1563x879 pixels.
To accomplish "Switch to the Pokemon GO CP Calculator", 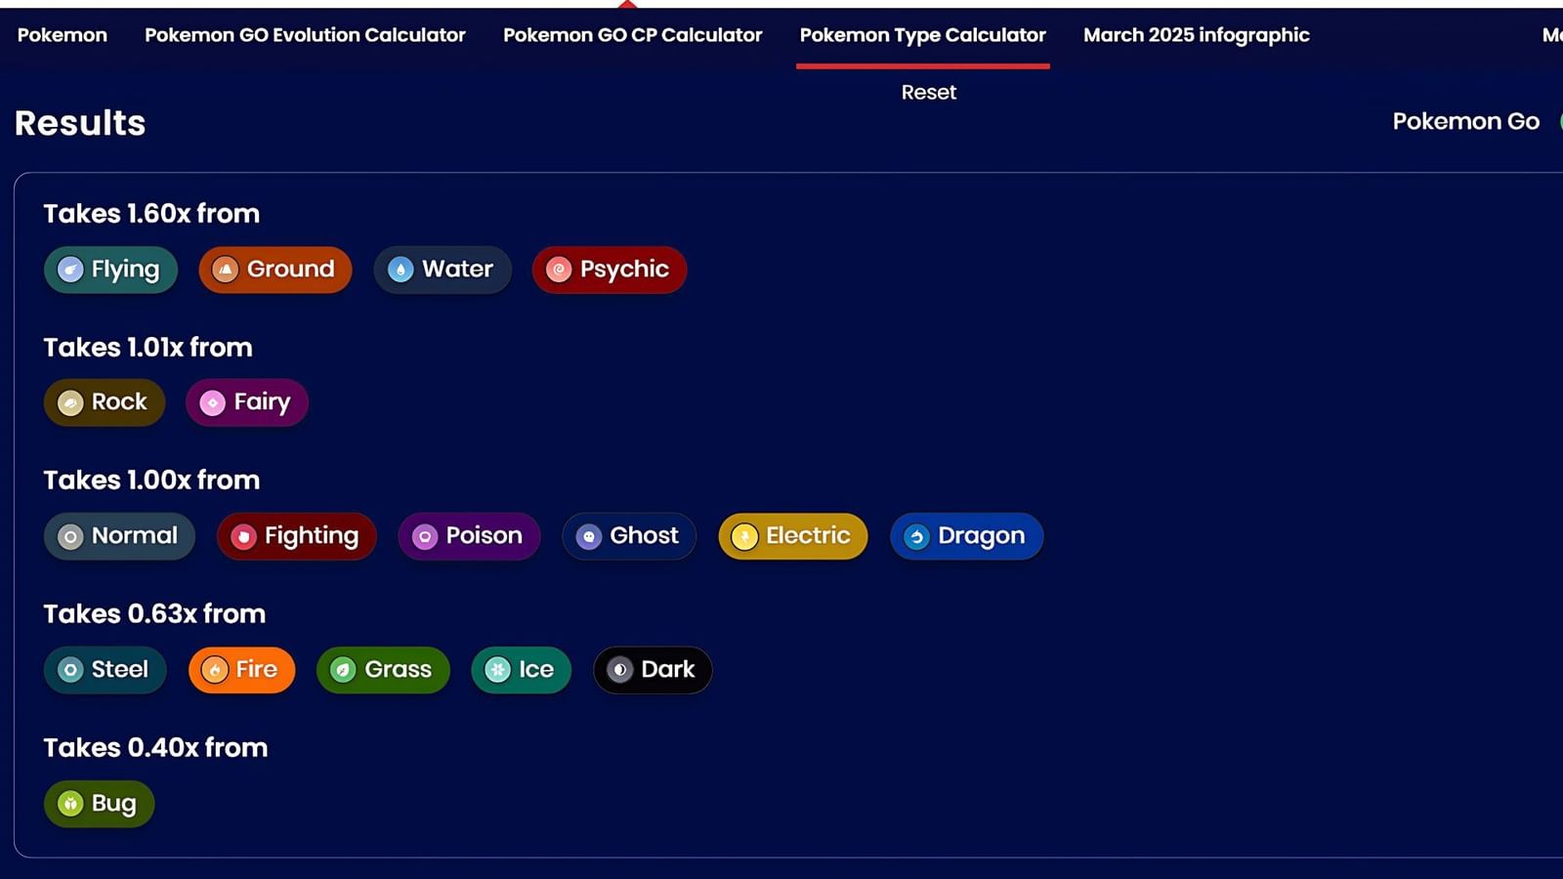I will (x=632, y=35).
